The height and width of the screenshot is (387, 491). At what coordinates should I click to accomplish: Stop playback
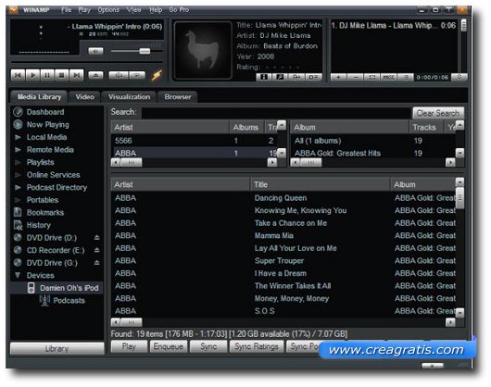(x=62, y=75)
